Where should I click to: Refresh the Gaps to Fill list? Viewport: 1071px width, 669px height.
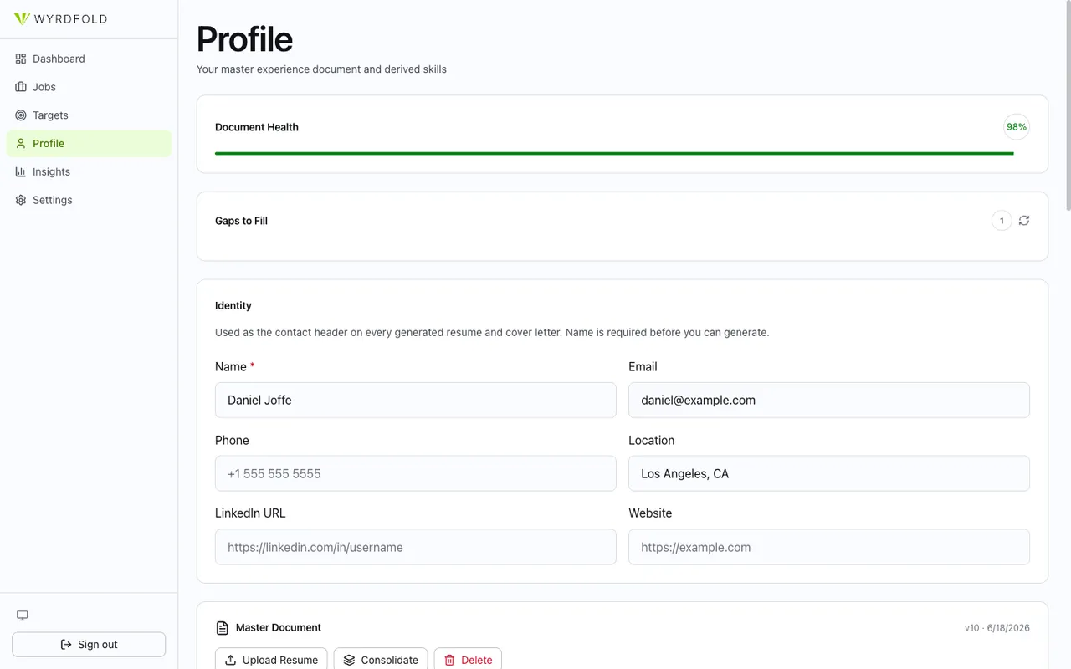coord(1024,221)
